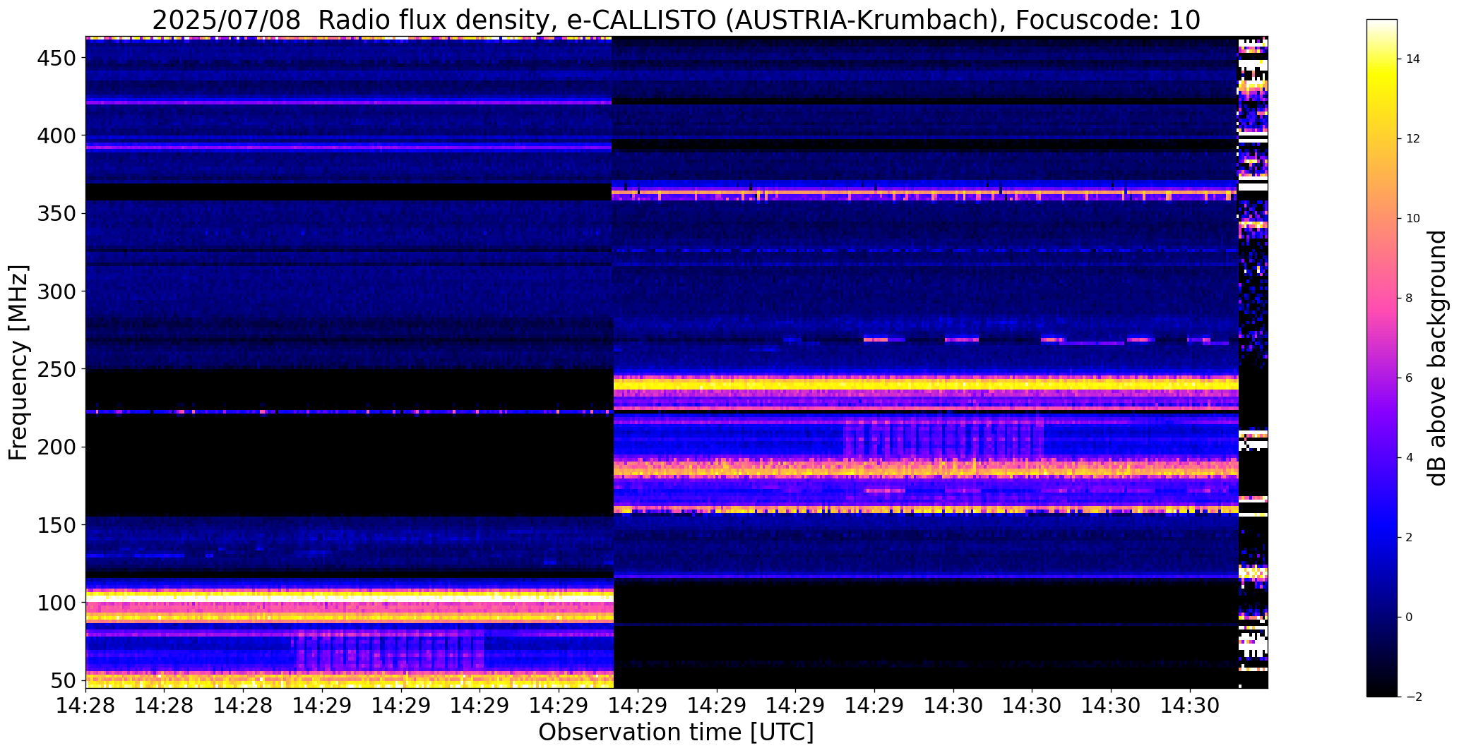Click the 0 tick label on colorbar
This screenshot has height=753, width=1459.
pyautogui.click(x=1410, y=618)
